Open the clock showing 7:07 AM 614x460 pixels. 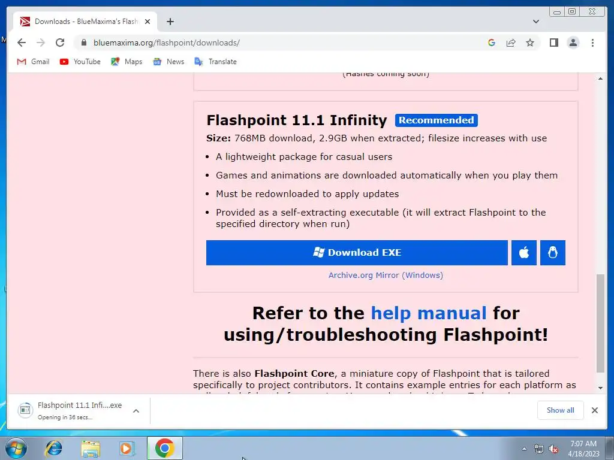point(583,449)
